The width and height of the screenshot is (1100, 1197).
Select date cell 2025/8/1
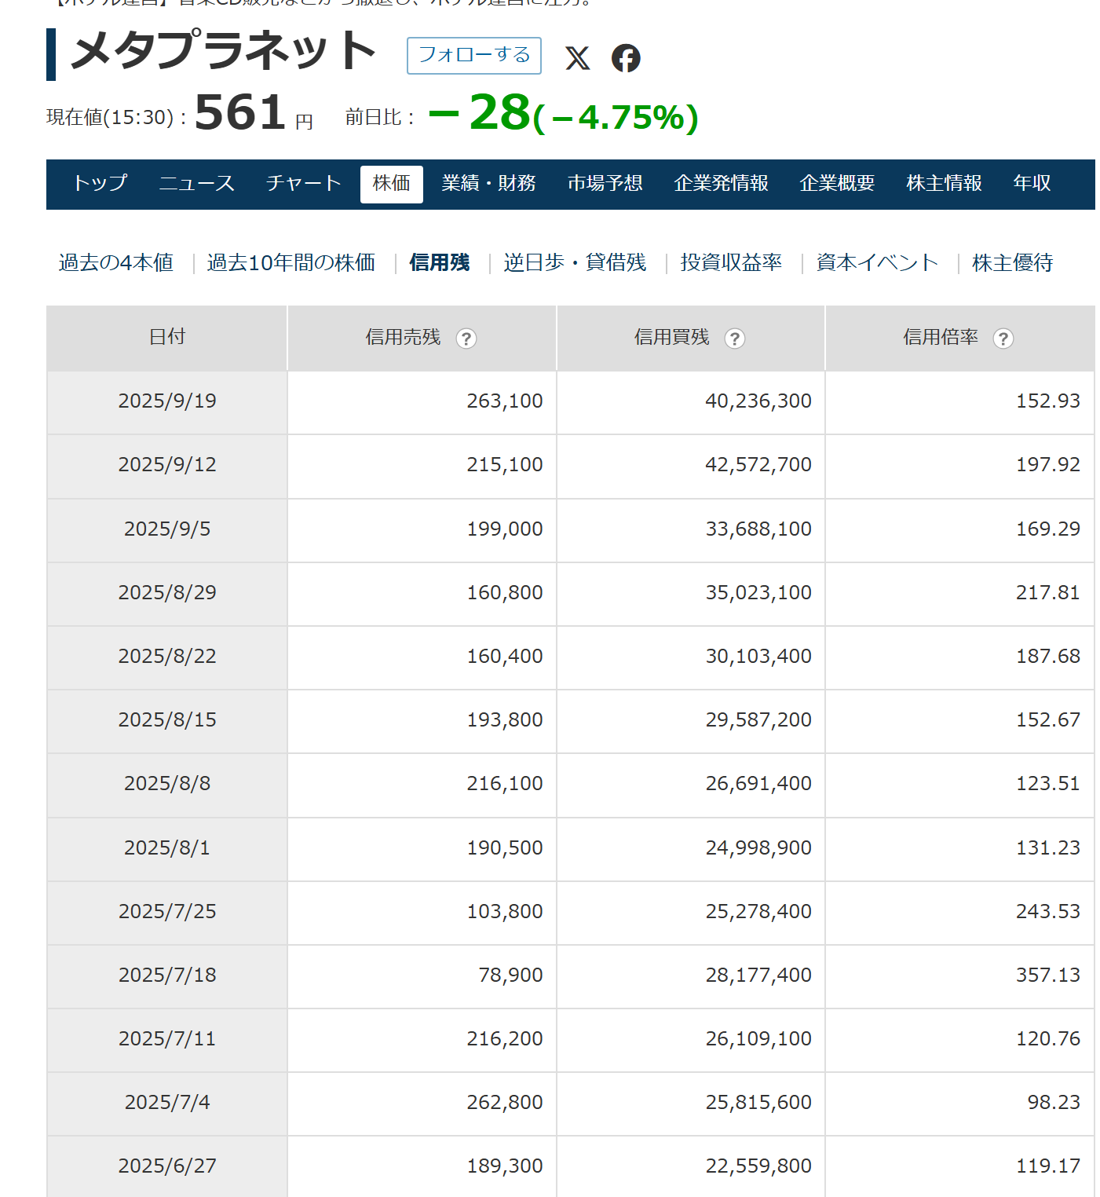point(167,848)
